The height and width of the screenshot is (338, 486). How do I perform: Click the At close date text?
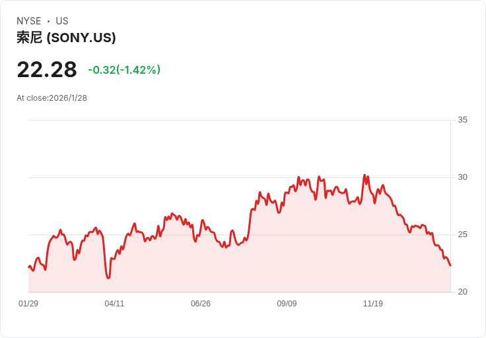[x=52, y=98]
